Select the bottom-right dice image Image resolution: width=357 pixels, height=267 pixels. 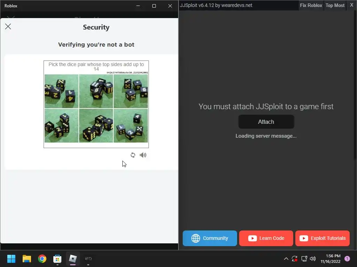pos(131,126)
